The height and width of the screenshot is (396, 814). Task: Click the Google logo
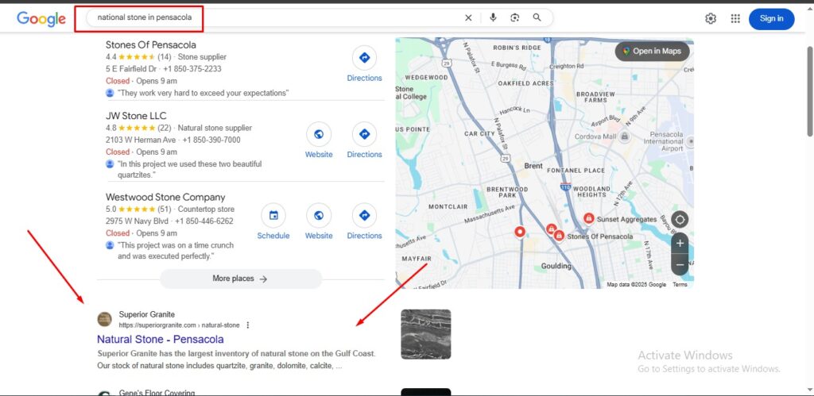click(x=41, y=19)
